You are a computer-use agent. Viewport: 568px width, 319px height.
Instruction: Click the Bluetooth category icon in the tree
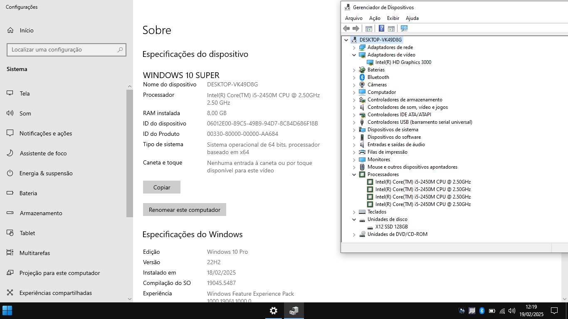coord(362,77)
